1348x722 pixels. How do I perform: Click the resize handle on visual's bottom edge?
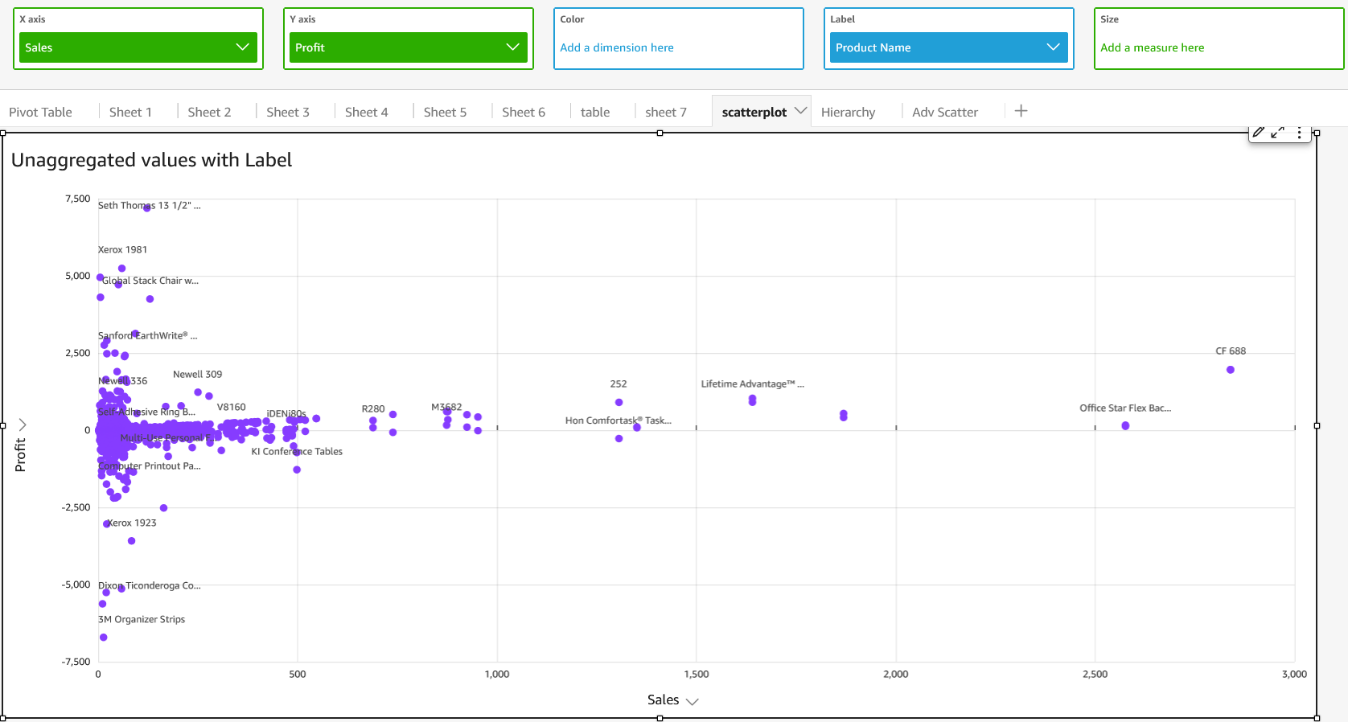660,718
